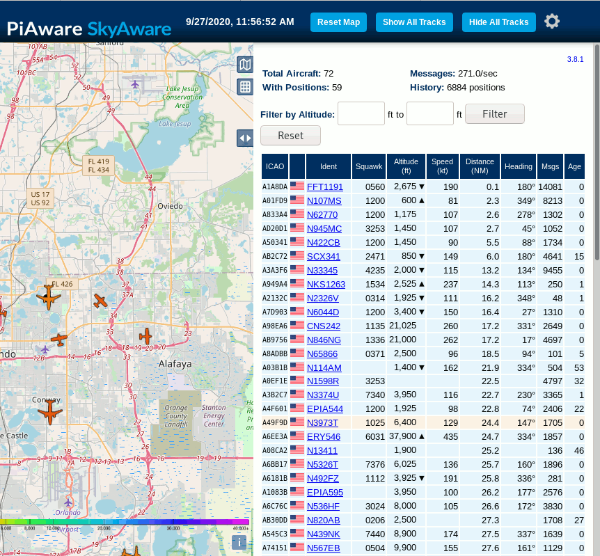Click squawk value 2471
The image size is (600, 556).
pyautogui.click(x=375, y=256)
